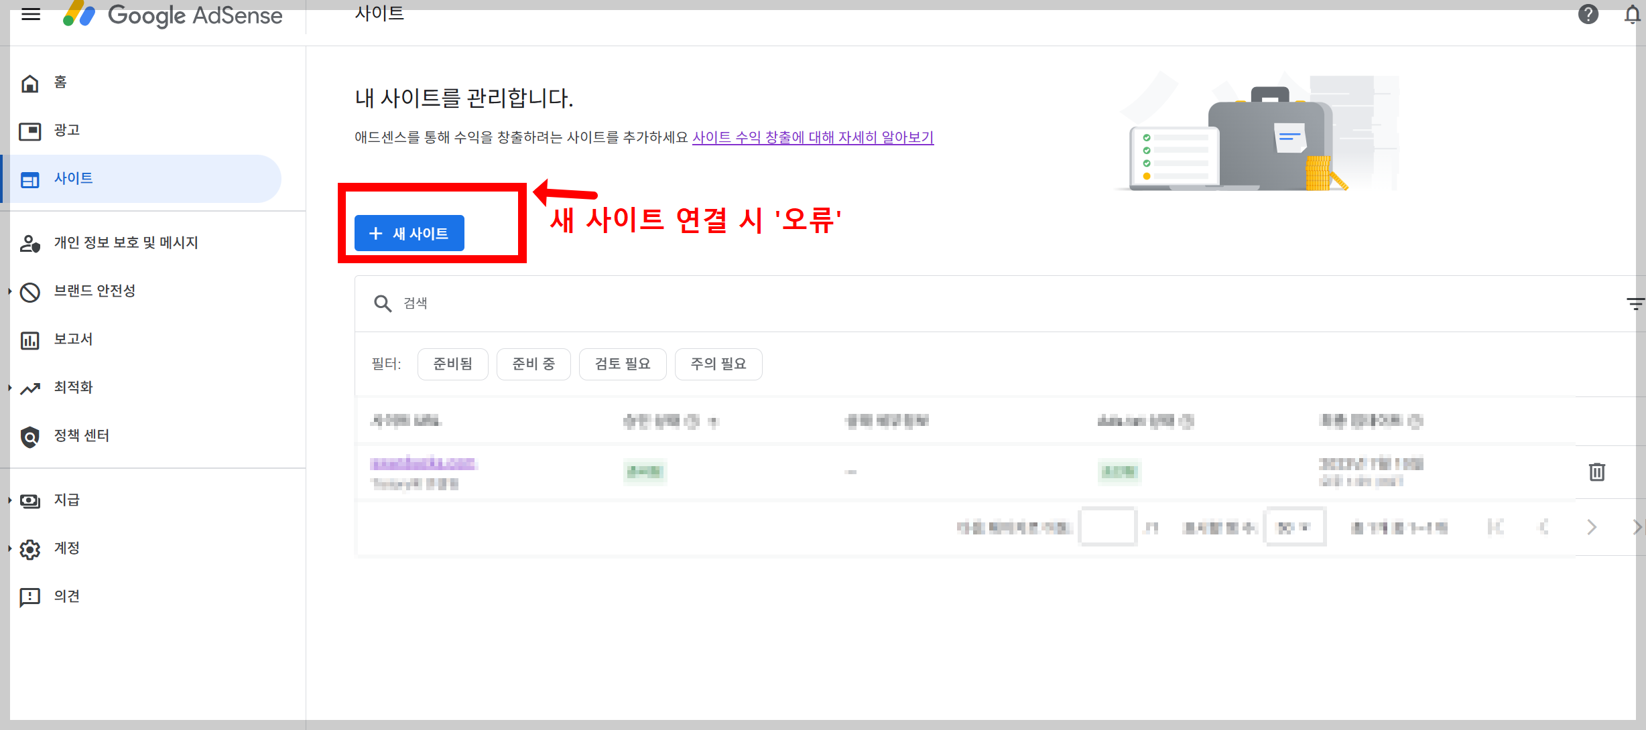The image size is (1646, 730).
Task: Expand the 계정 sidebar section
Action: [x=66, y=549]
